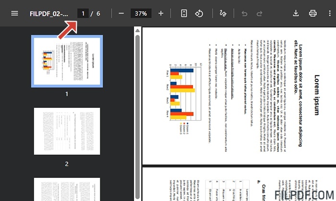Screen dimensions: 336x201
Task: Enable the draw annotation tool
Action: [x=222, y=13]
